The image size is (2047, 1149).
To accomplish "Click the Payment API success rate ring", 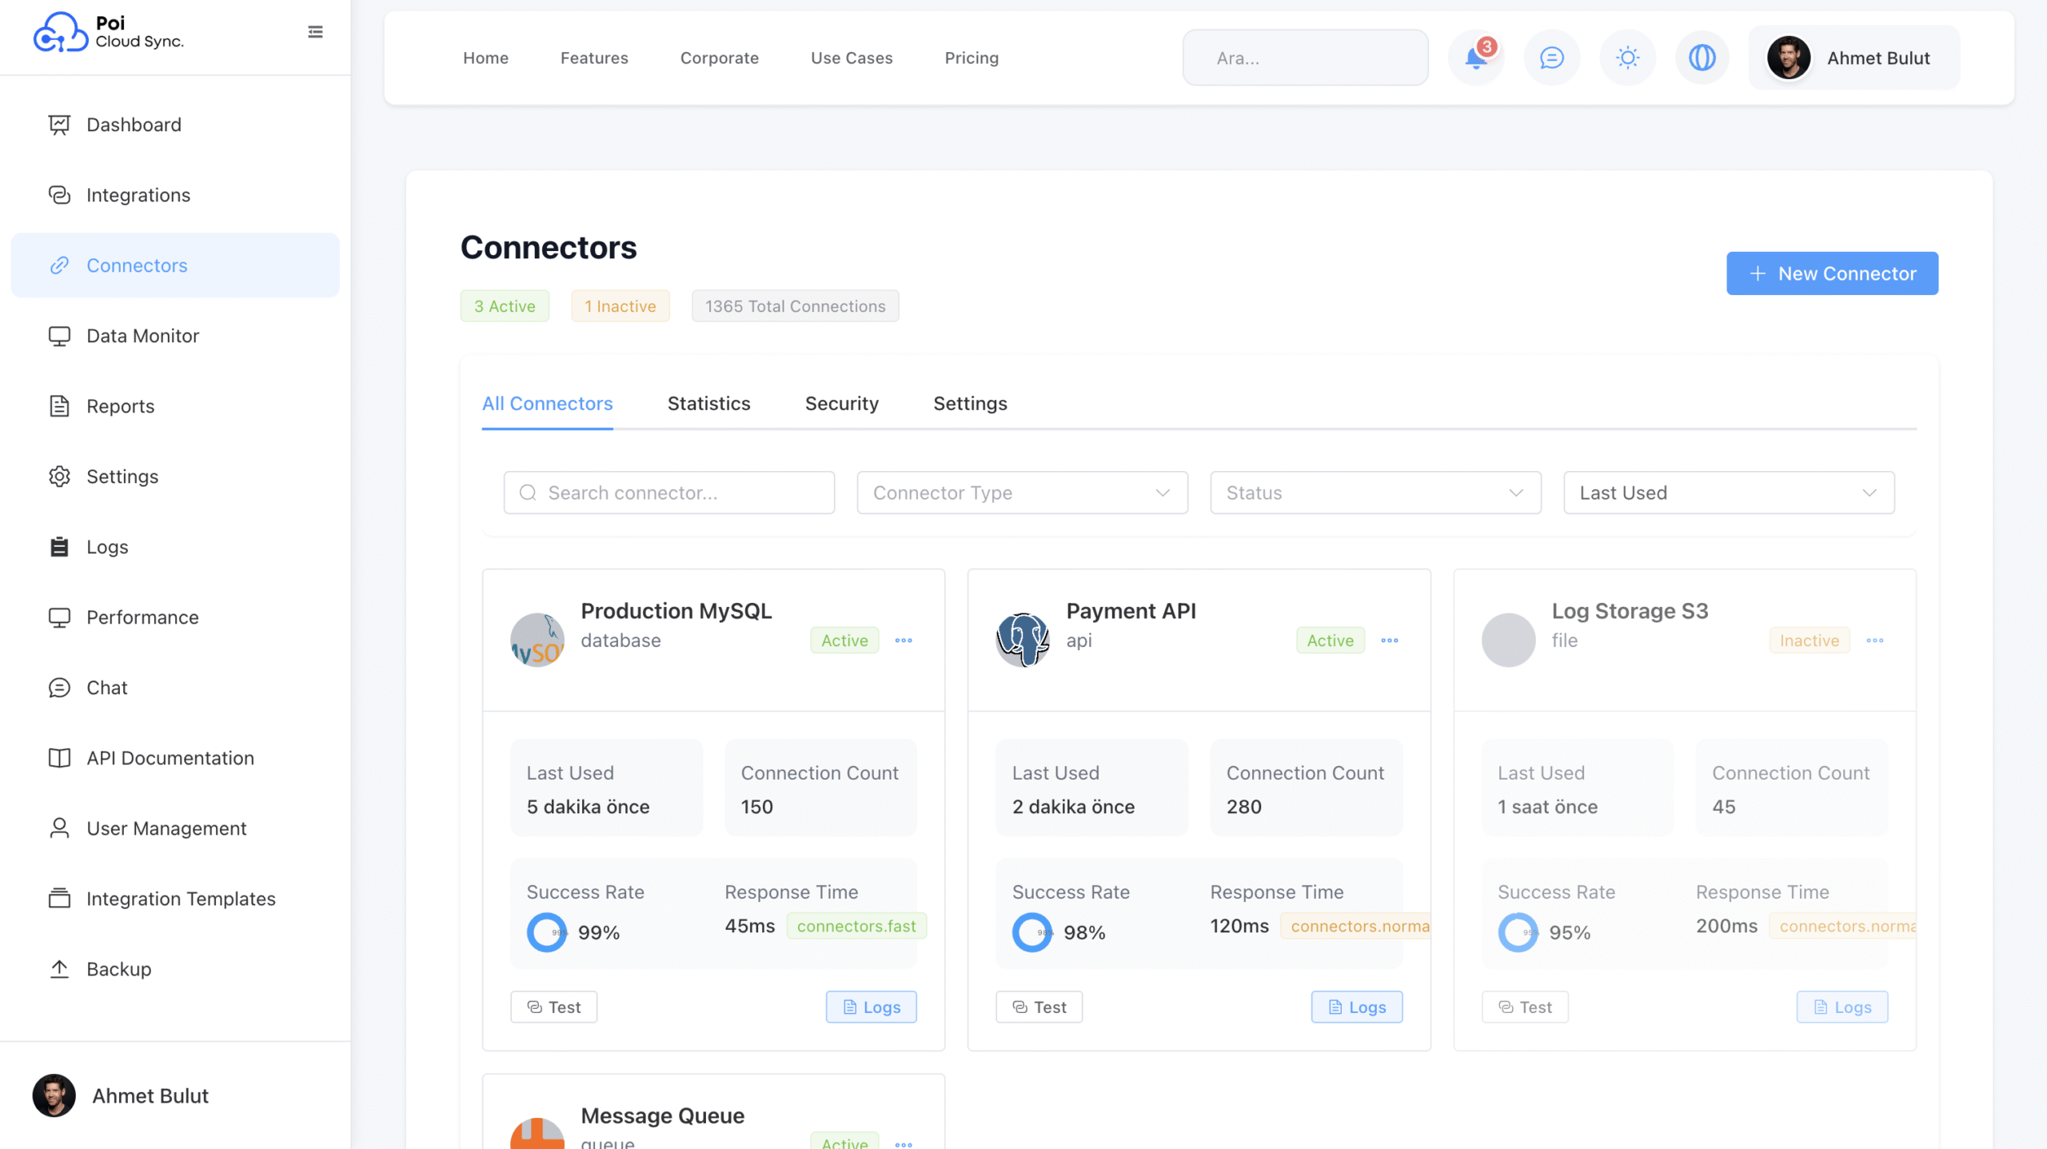I will (1031, 932).
